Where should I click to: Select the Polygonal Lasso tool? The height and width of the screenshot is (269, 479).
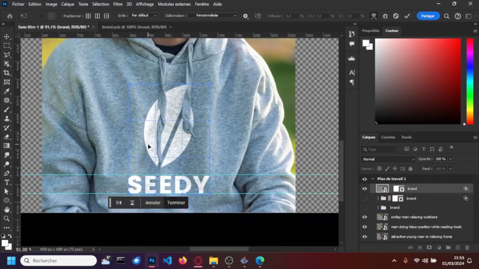(7, 55)
